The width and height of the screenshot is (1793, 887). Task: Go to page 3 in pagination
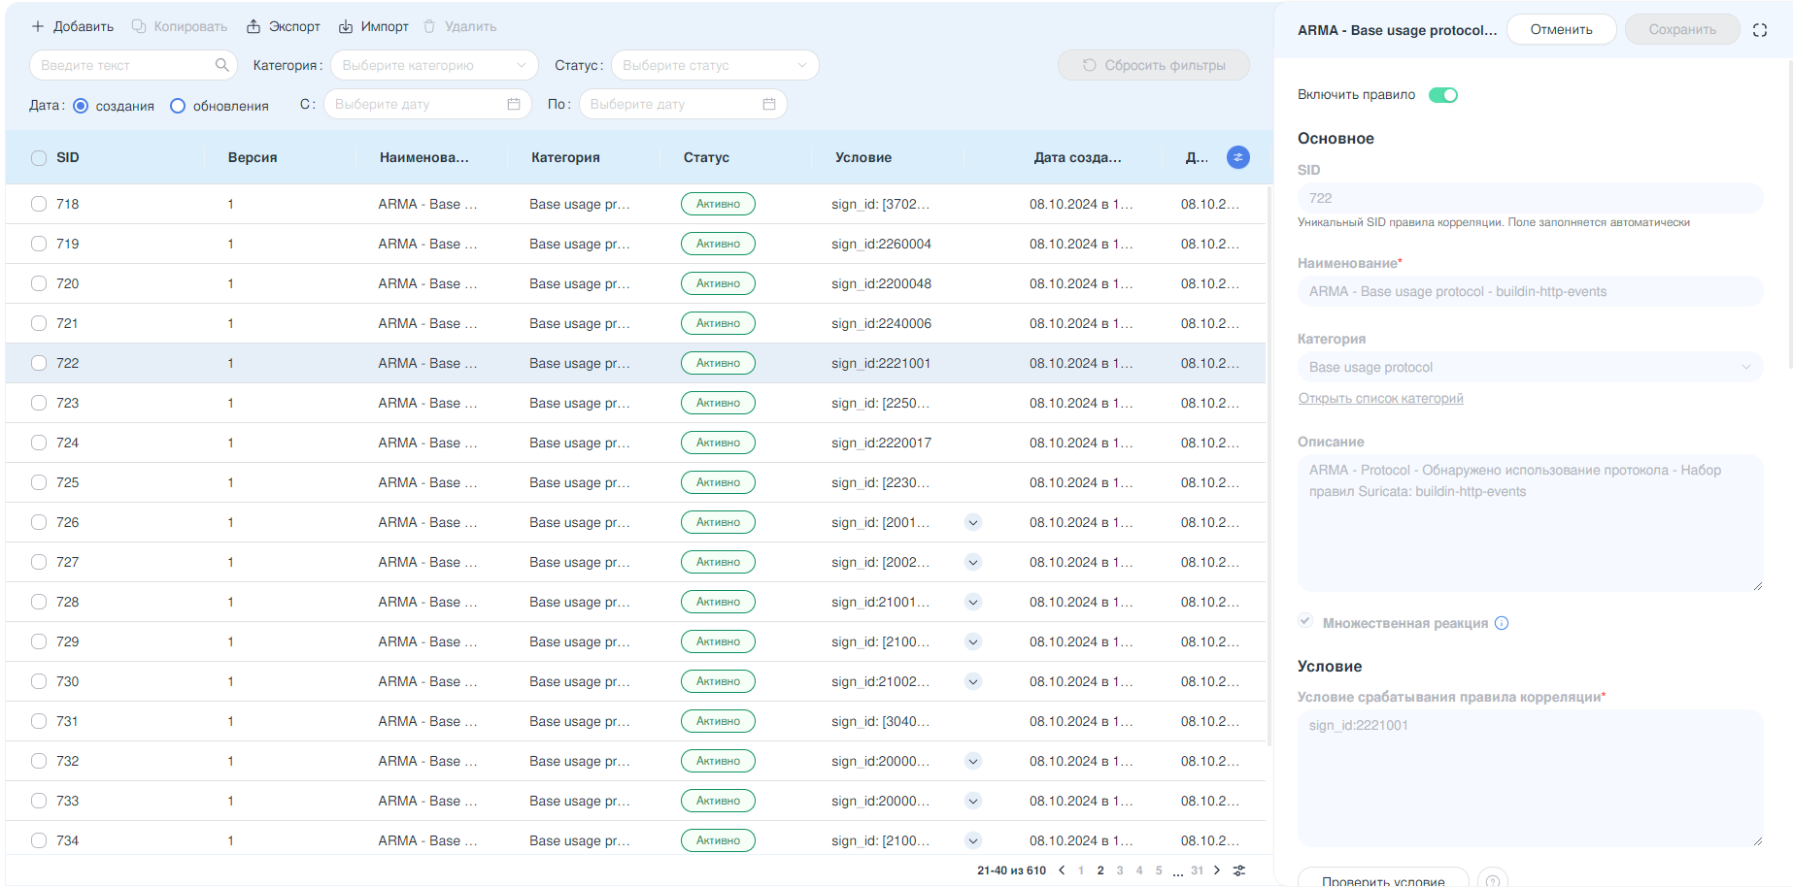tap(1120, 871)
